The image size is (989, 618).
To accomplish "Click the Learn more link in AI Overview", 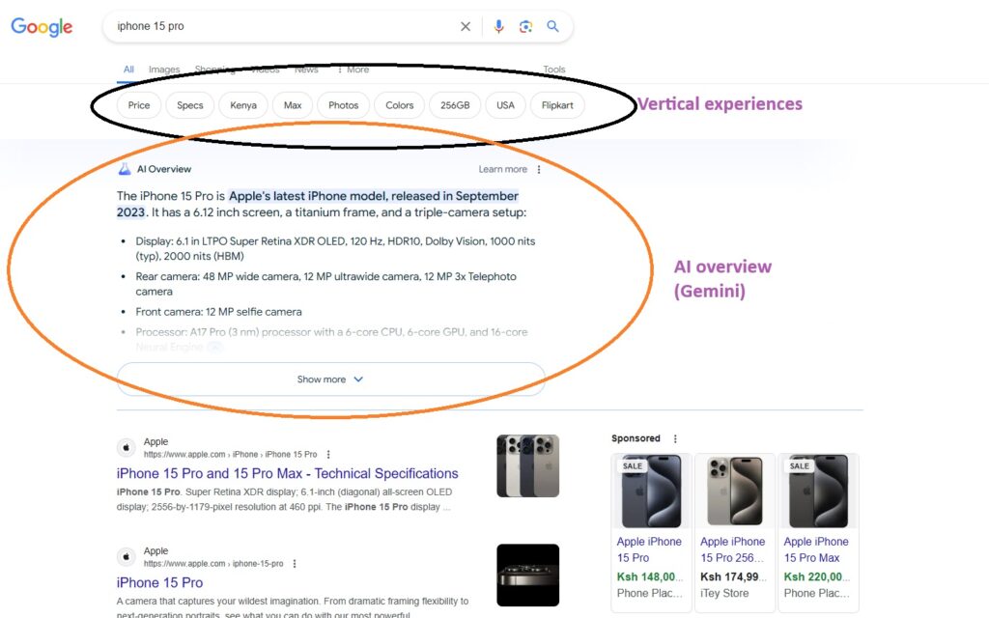I will pos(502,169).
